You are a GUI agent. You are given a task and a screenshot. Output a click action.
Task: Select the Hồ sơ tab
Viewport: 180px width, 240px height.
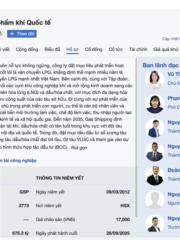point(72,49)
